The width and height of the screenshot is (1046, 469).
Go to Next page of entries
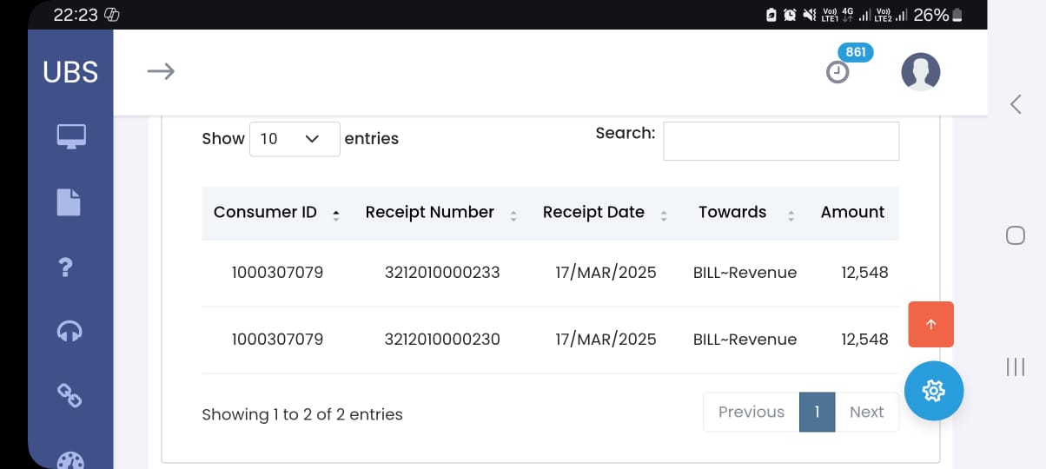(x=866, y=412)
